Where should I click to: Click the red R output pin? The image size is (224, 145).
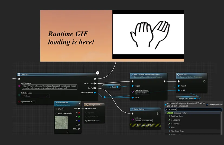pyautogui.click(x=79, y=113)
